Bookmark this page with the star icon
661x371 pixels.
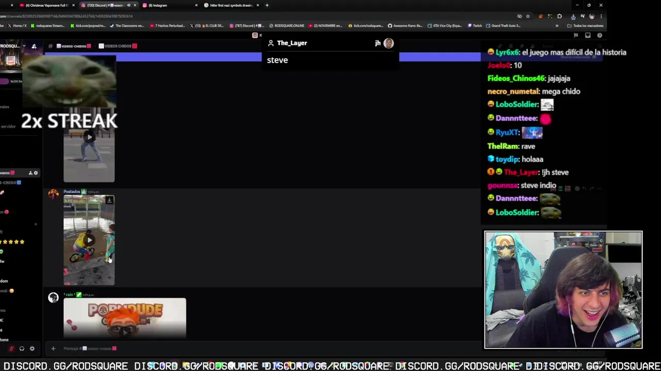pyautogui.click(x=528, y=16)
